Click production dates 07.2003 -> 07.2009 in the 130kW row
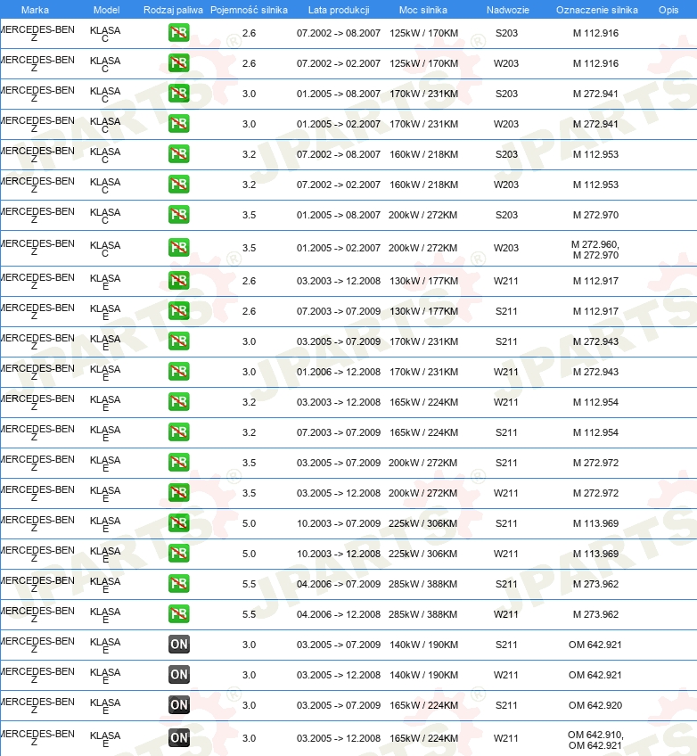The width and height of the screenshot is (697, 756). coord(339,311)
